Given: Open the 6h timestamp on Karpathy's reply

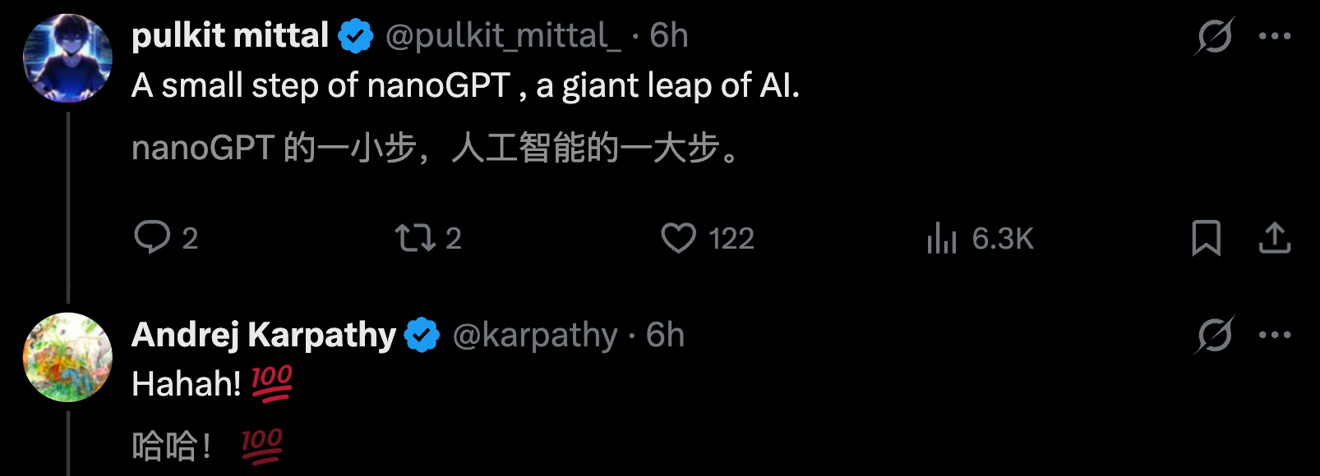Looking at the screenshot, I should point(665,335).
